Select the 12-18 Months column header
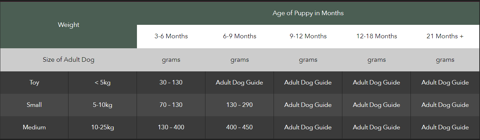The width and height of the screenshot is (480, 140). 377,36
